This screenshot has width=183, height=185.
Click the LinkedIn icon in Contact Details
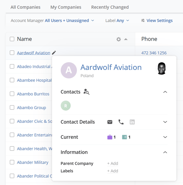[132, 122]
